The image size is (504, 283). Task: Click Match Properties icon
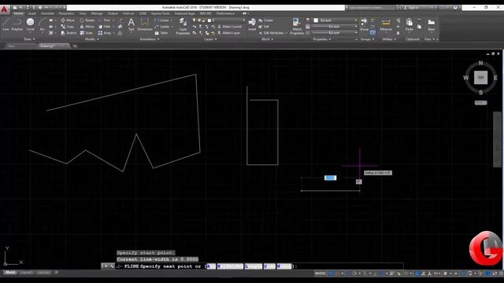coord(297,26)
